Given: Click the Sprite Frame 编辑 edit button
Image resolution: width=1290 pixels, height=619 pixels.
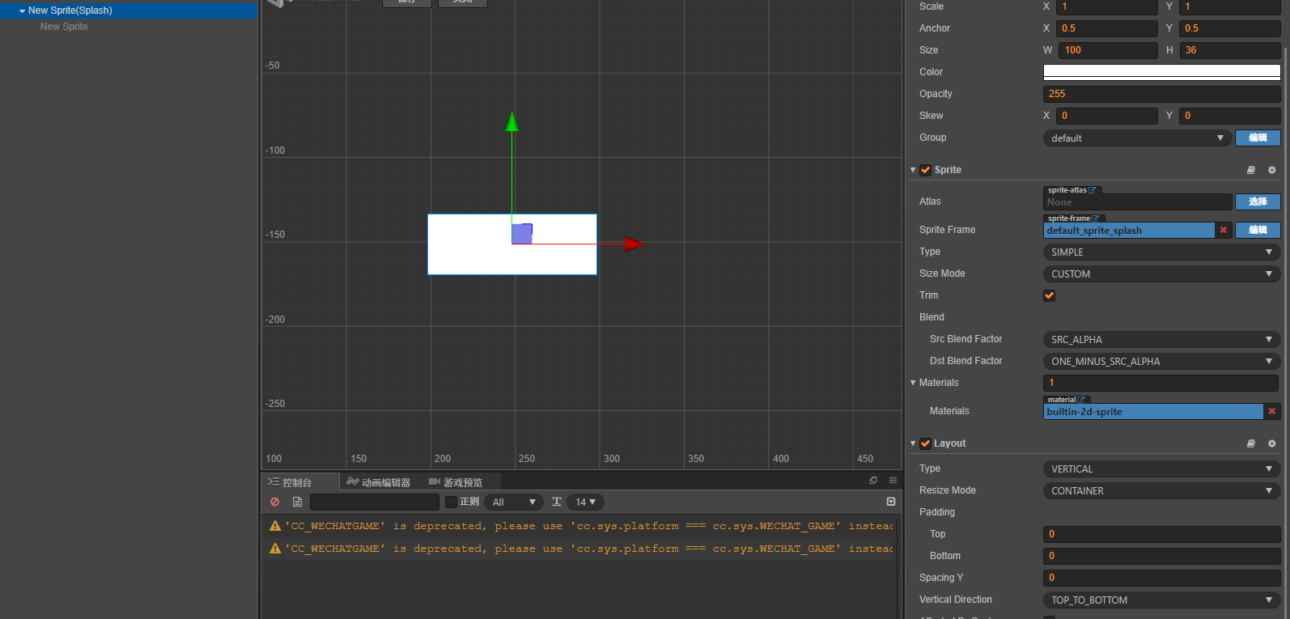Looking at the screenshot, I should (x=1258, y=230).
